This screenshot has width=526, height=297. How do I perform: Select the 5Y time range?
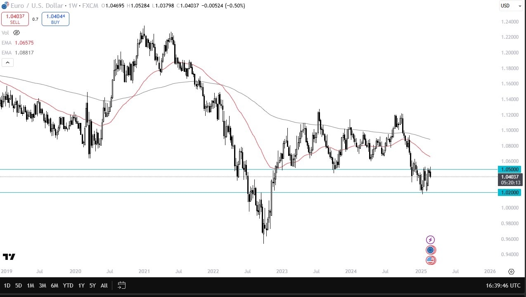coord(92,285)
